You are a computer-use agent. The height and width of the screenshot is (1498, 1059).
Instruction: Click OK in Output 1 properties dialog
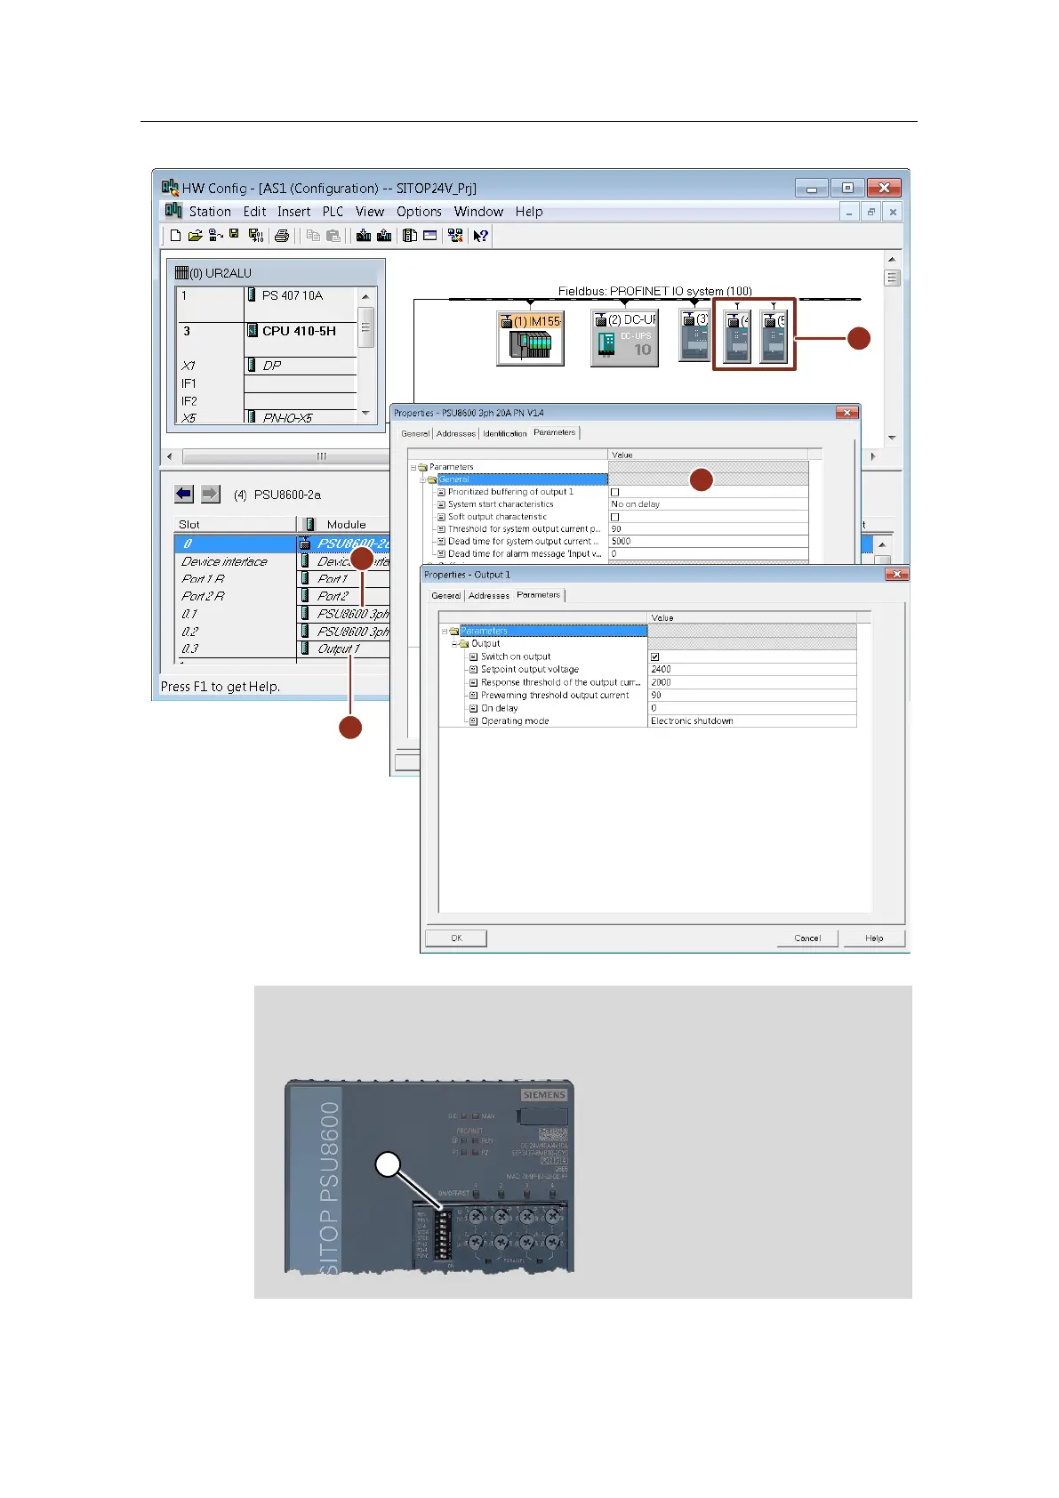[456, 938]
